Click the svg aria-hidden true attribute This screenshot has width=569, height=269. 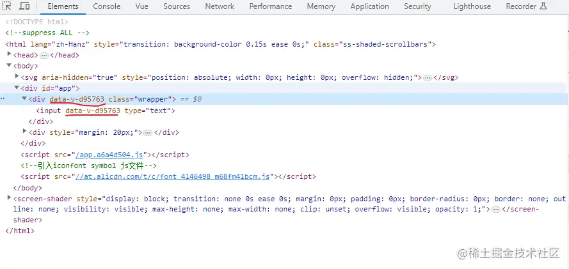80,77
